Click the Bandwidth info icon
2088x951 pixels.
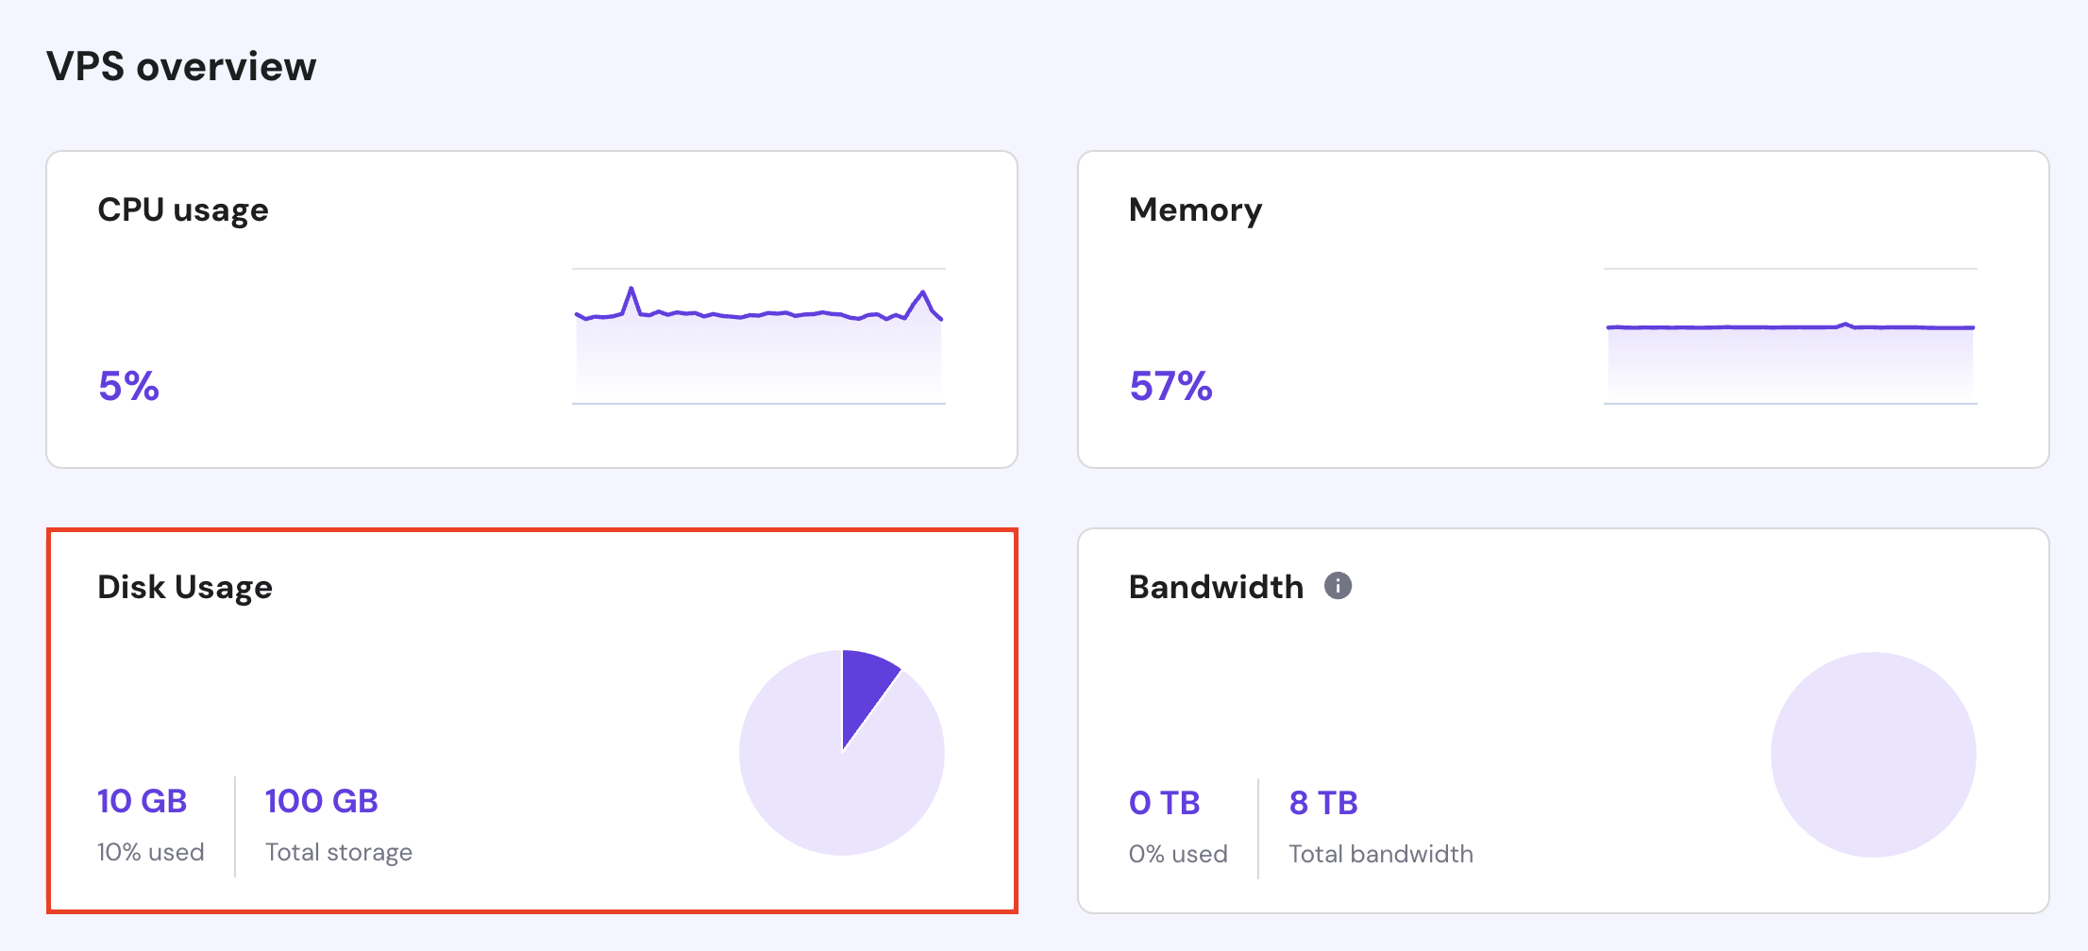1338,586
